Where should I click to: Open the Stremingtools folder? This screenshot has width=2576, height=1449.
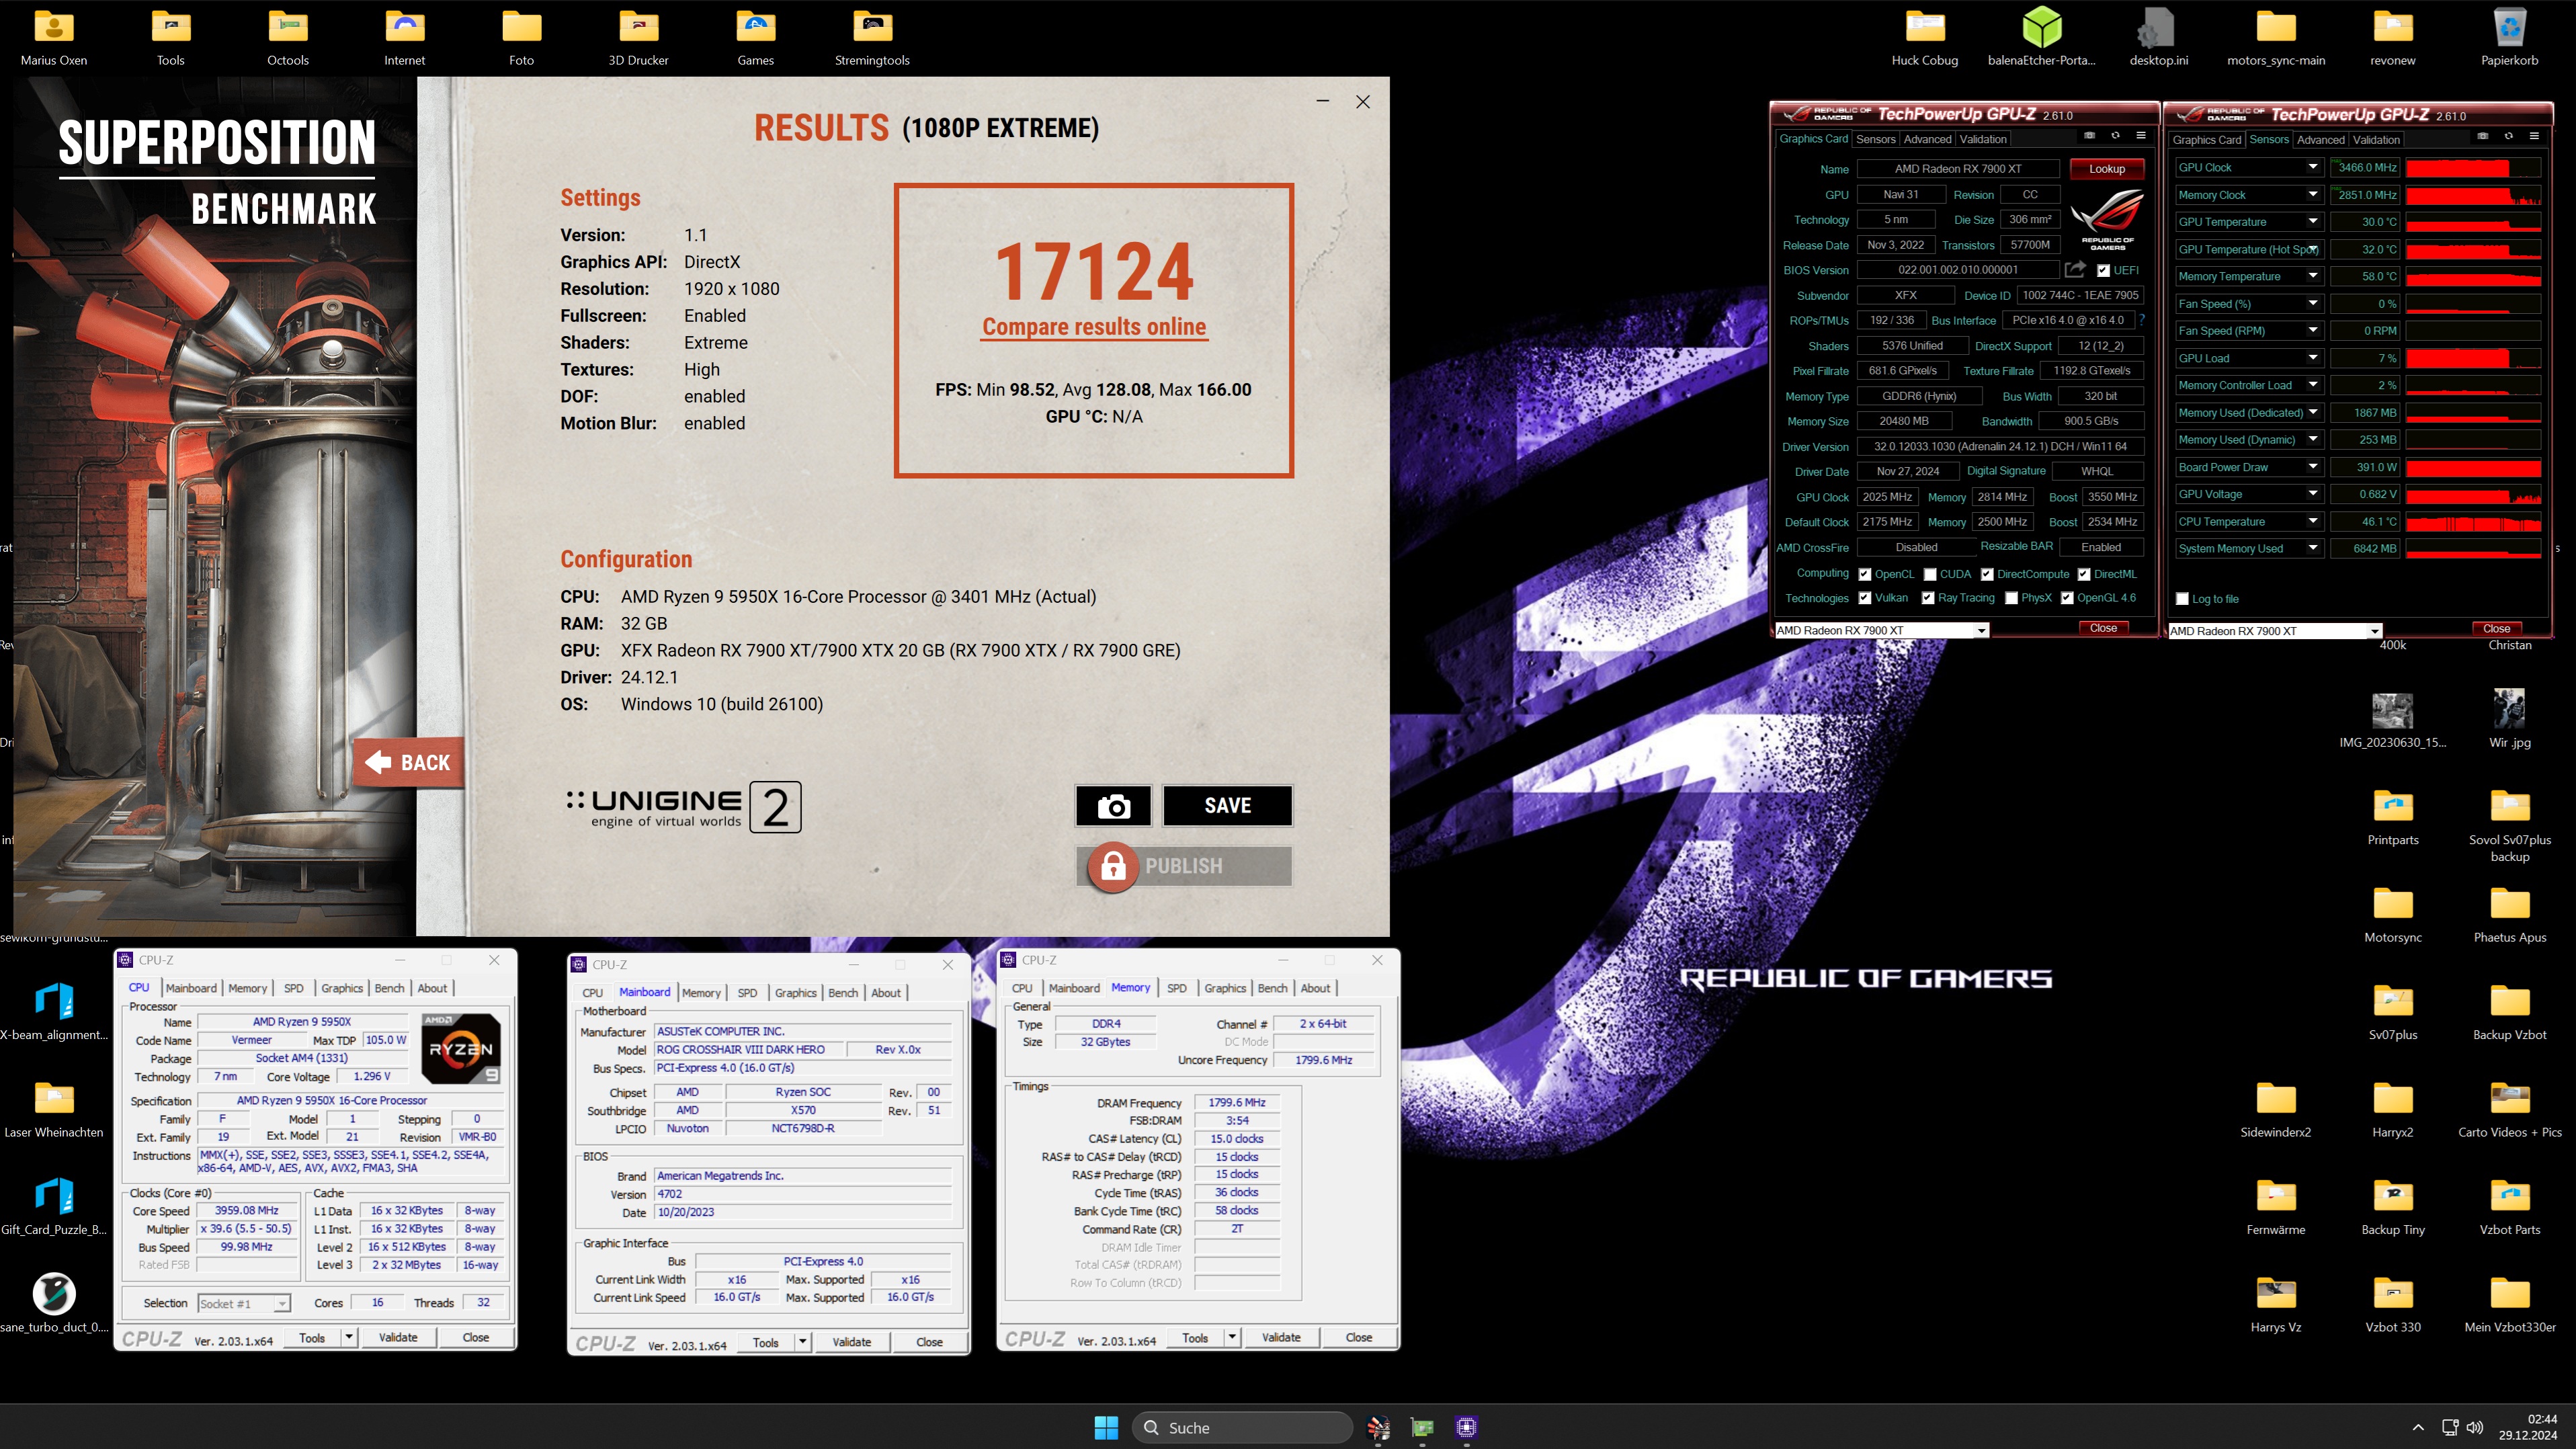872,38
